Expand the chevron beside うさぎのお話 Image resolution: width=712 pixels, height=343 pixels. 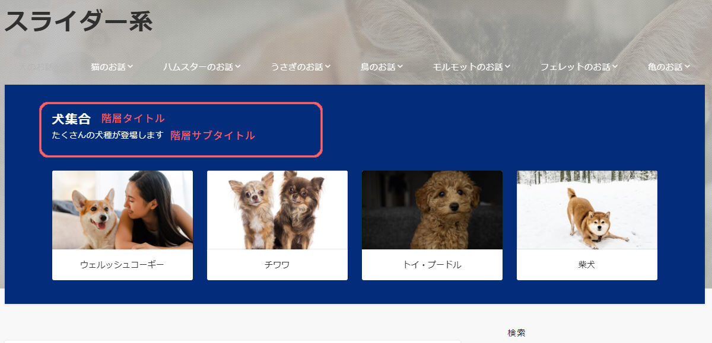point(328,66)
